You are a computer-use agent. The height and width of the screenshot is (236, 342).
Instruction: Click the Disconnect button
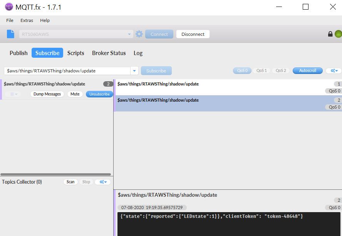click(x=193, y=34)
